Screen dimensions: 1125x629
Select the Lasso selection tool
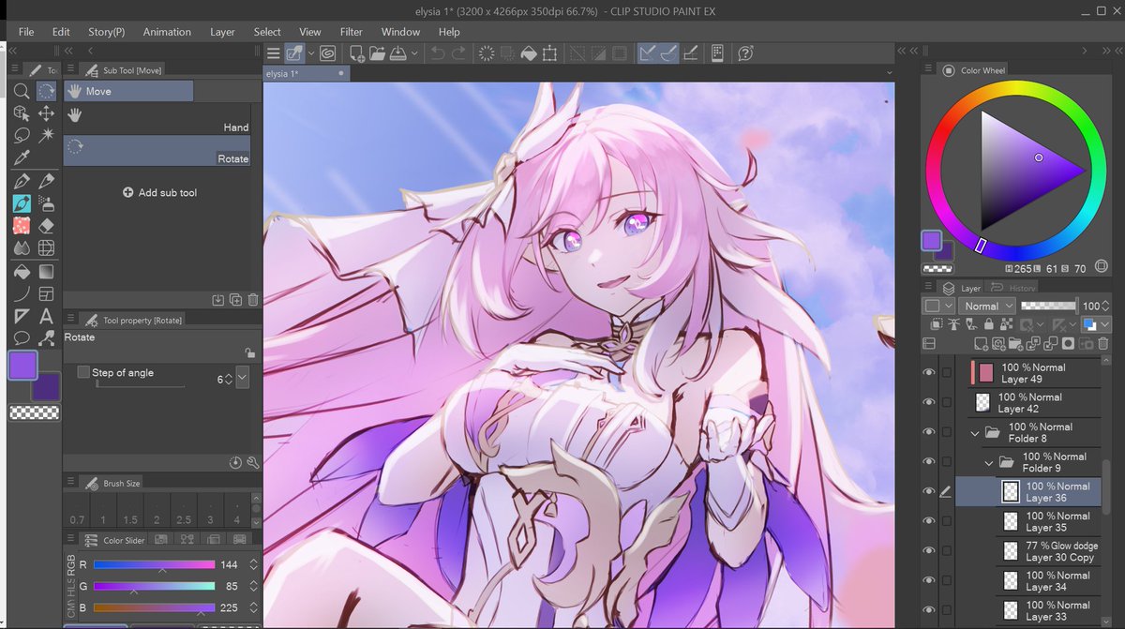21,135
